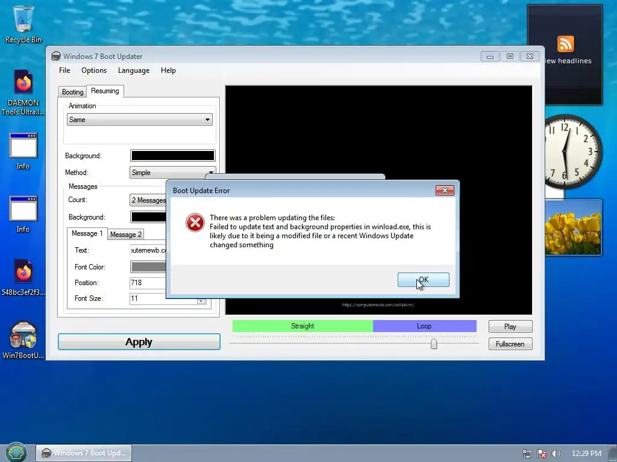Click the Windows 7 Boot Updater title icon
This screenshot has height=462, width=617.
(x=56, y=56)
